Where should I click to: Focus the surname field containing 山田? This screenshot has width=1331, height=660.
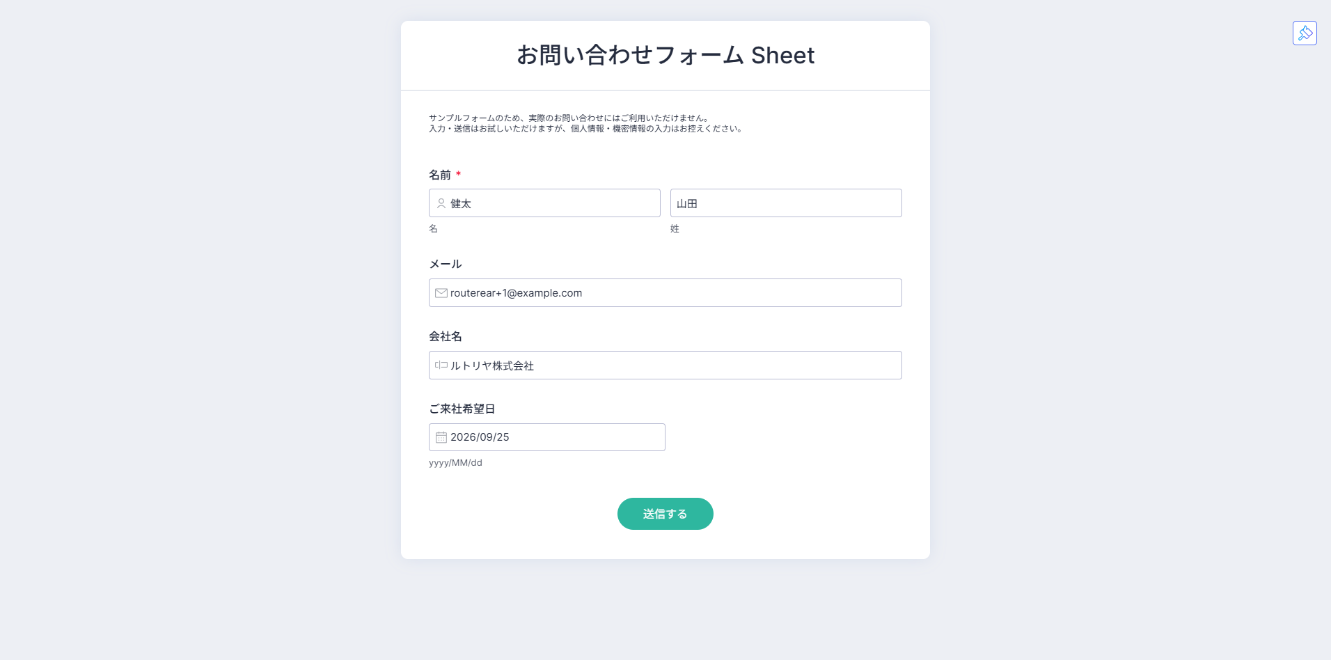tap(786, 203)
